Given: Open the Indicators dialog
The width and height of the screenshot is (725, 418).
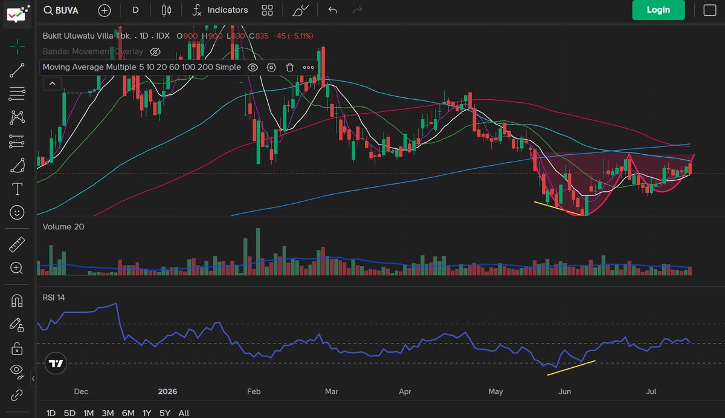Looking at the screenshot, I should pyautogui.click(x=220, y=10).
